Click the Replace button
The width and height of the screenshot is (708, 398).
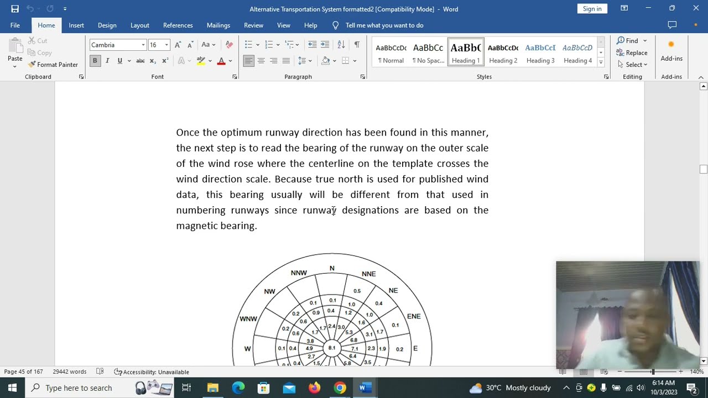point(632,53)
